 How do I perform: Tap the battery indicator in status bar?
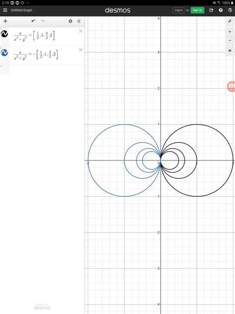(x=232, y=3)
